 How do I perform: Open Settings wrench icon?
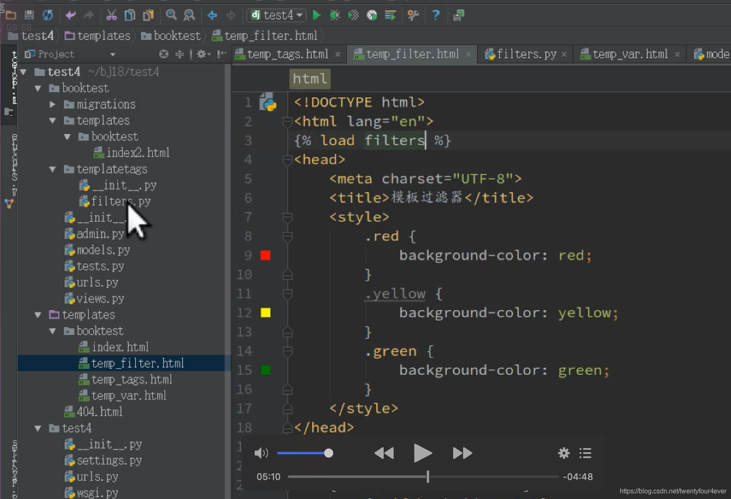pos(413,15)
